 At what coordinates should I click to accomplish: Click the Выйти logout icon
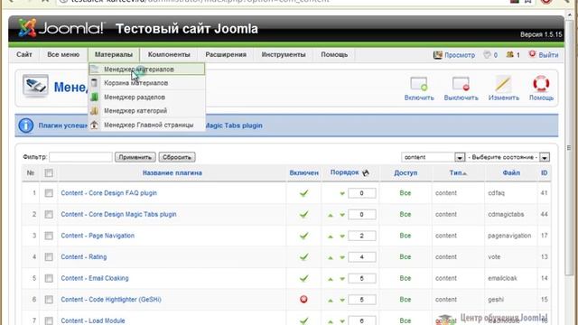(532, 54)
